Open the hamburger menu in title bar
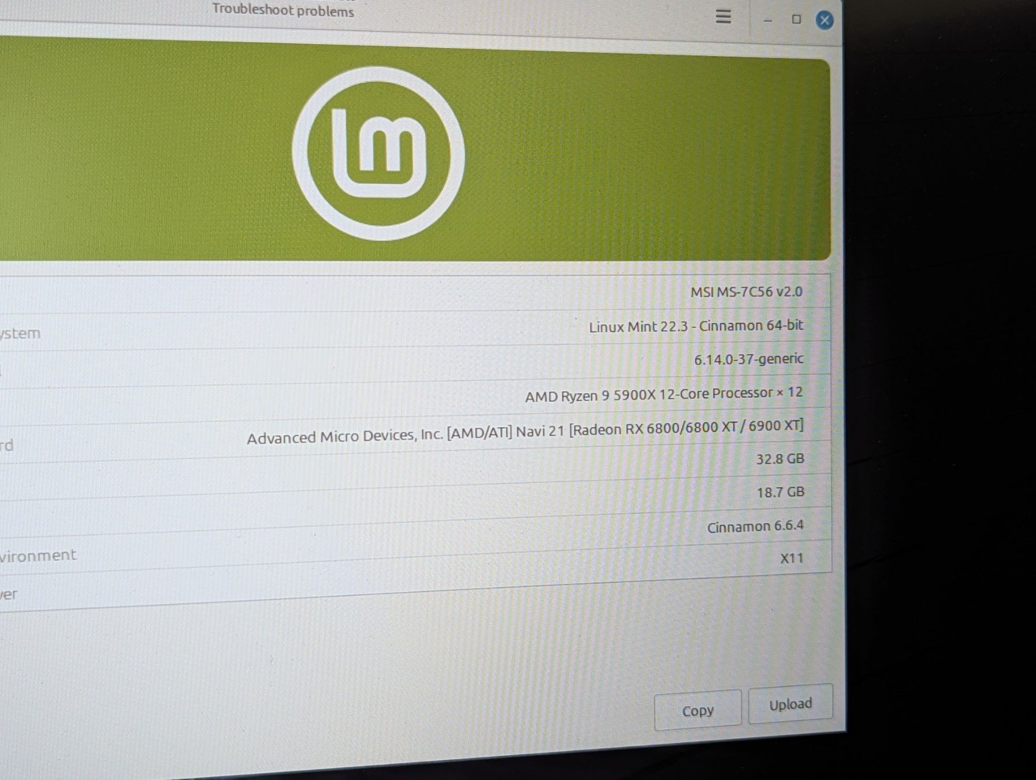The height and width of the screenshot is (780, 1036). (x=723, y=16)
